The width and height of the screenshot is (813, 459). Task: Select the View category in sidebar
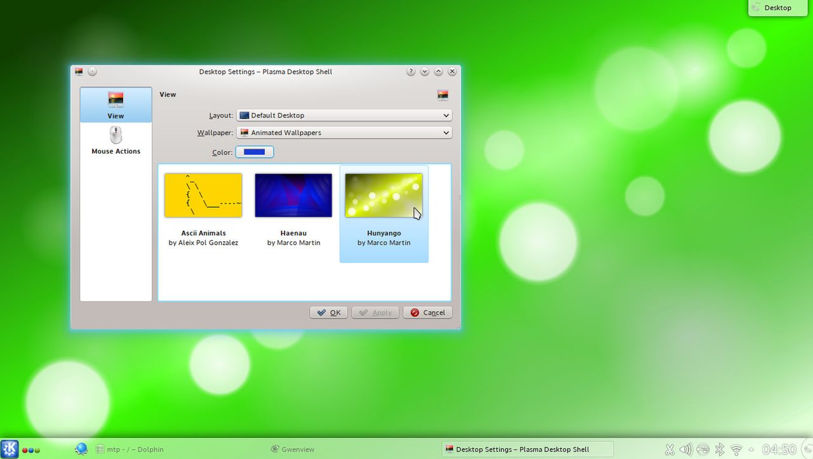[x=116, y=105]
